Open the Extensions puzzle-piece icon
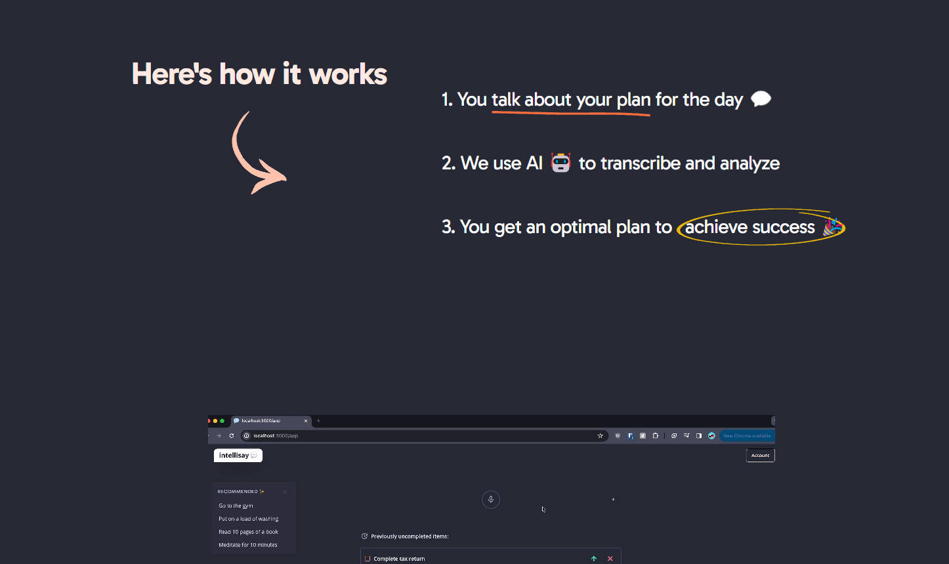The height and width of the screenshot is (564, 949). coord(655,436)
